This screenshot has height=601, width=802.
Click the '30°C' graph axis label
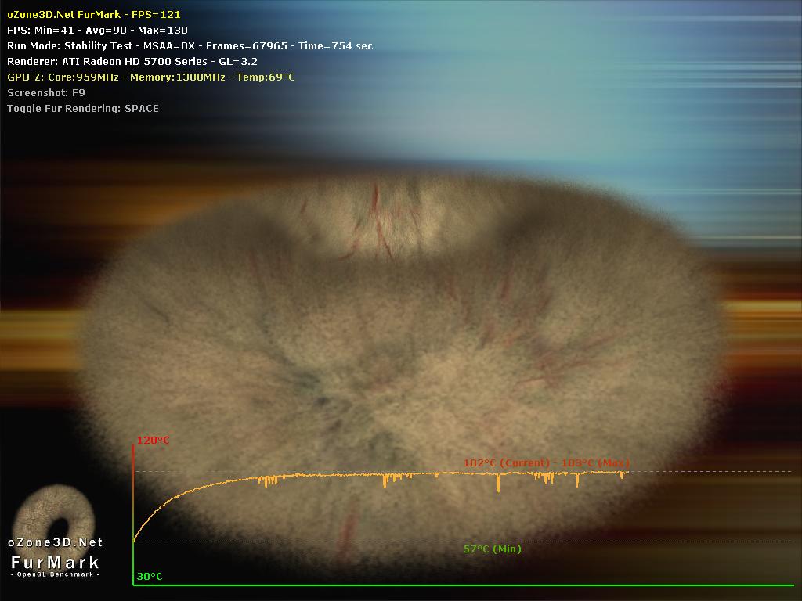(150, 577)
